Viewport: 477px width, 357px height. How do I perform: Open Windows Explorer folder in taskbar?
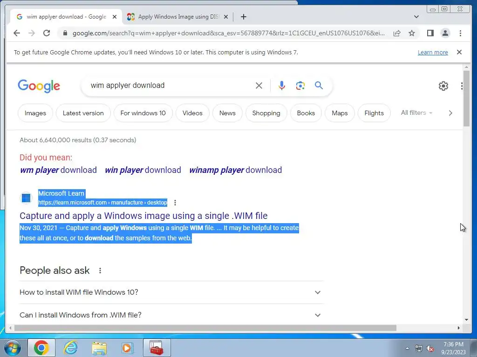[99, 348]
